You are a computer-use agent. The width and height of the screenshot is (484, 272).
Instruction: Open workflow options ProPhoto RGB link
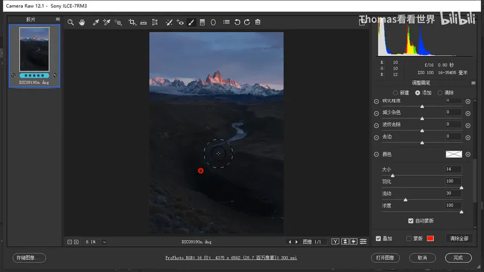tap(231, 258)
